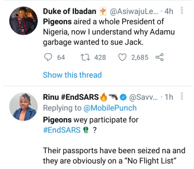Image resolution: width=194 pixels, height=169 pixels.
Task: Open Show this thread link
Action: (72, 75)
